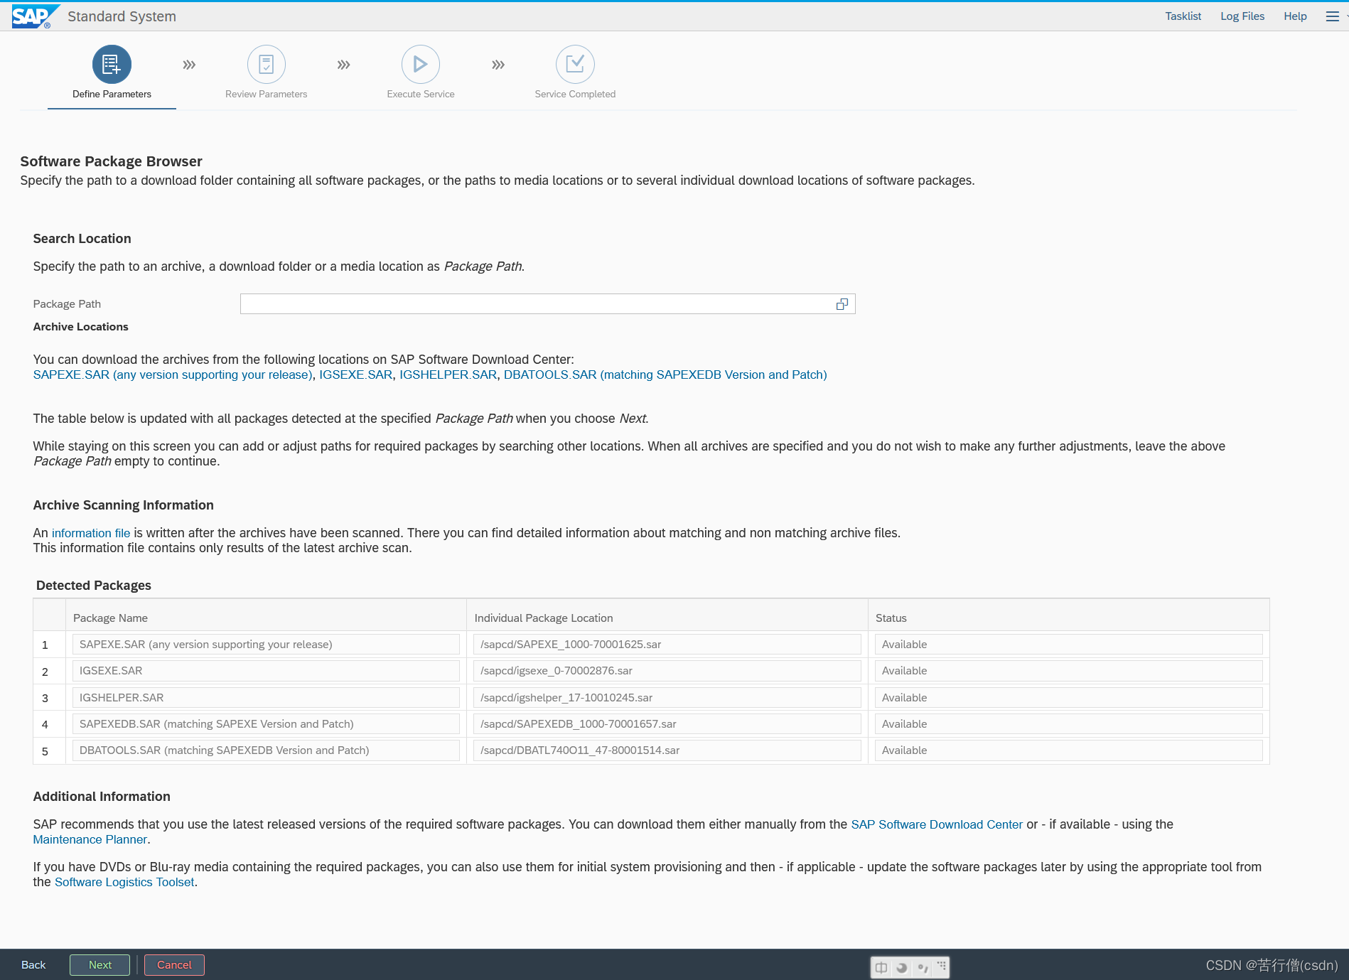
Task: Toggle the Chinese input mode icon
Action: [881, 967]
